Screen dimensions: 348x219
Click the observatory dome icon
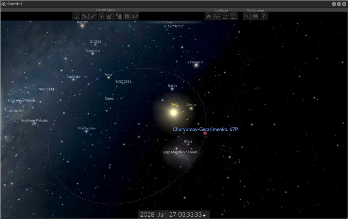(x=110, y=16)
